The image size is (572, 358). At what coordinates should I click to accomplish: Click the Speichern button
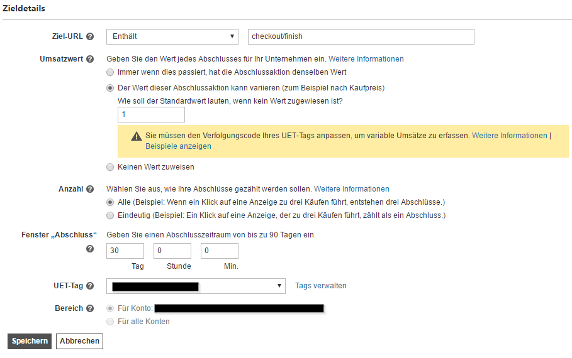(30, 341)
